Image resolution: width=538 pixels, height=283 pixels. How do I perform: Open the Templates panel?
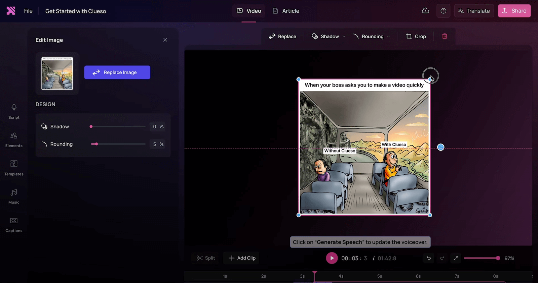coord(14,168)
